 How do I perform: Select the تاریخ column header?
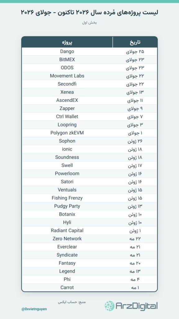click(x=135, y=42)
